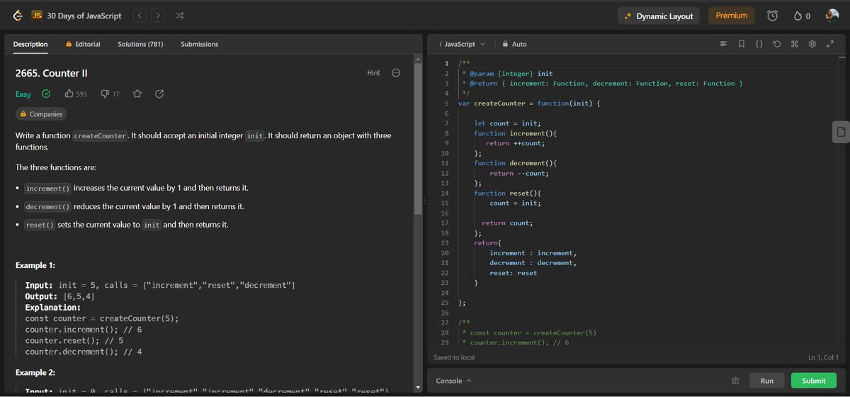Dislike the problem with thumbs down 17

[110, 94]
